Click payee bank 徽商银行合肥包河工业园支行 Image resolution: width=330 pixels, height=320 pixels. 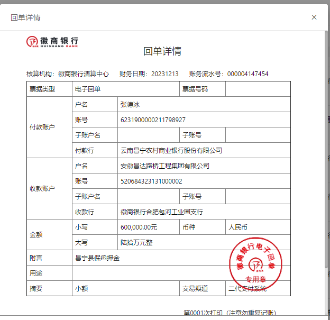162,212
